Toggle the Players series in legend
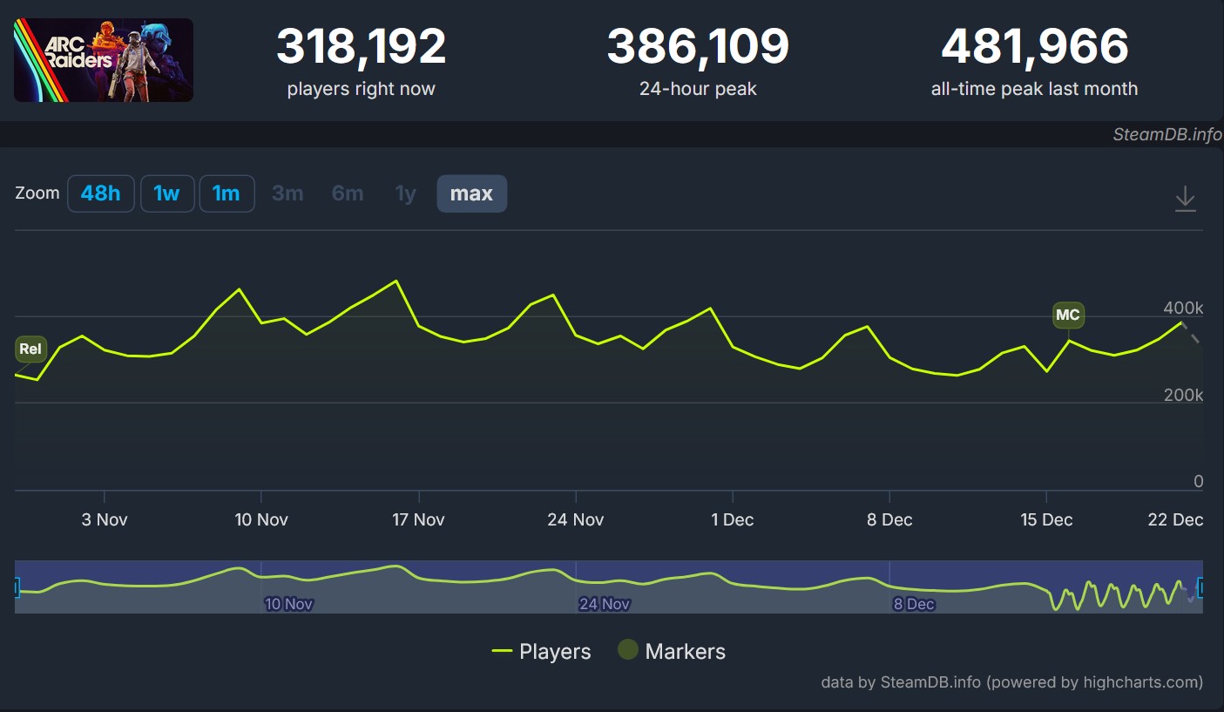This screenshot has height=712, width=1224. 541,651
